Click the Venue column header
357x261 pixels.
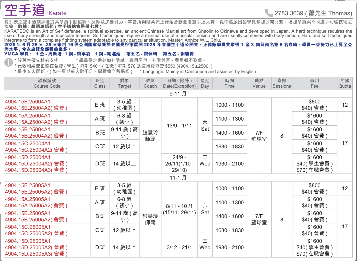point(259,83)
